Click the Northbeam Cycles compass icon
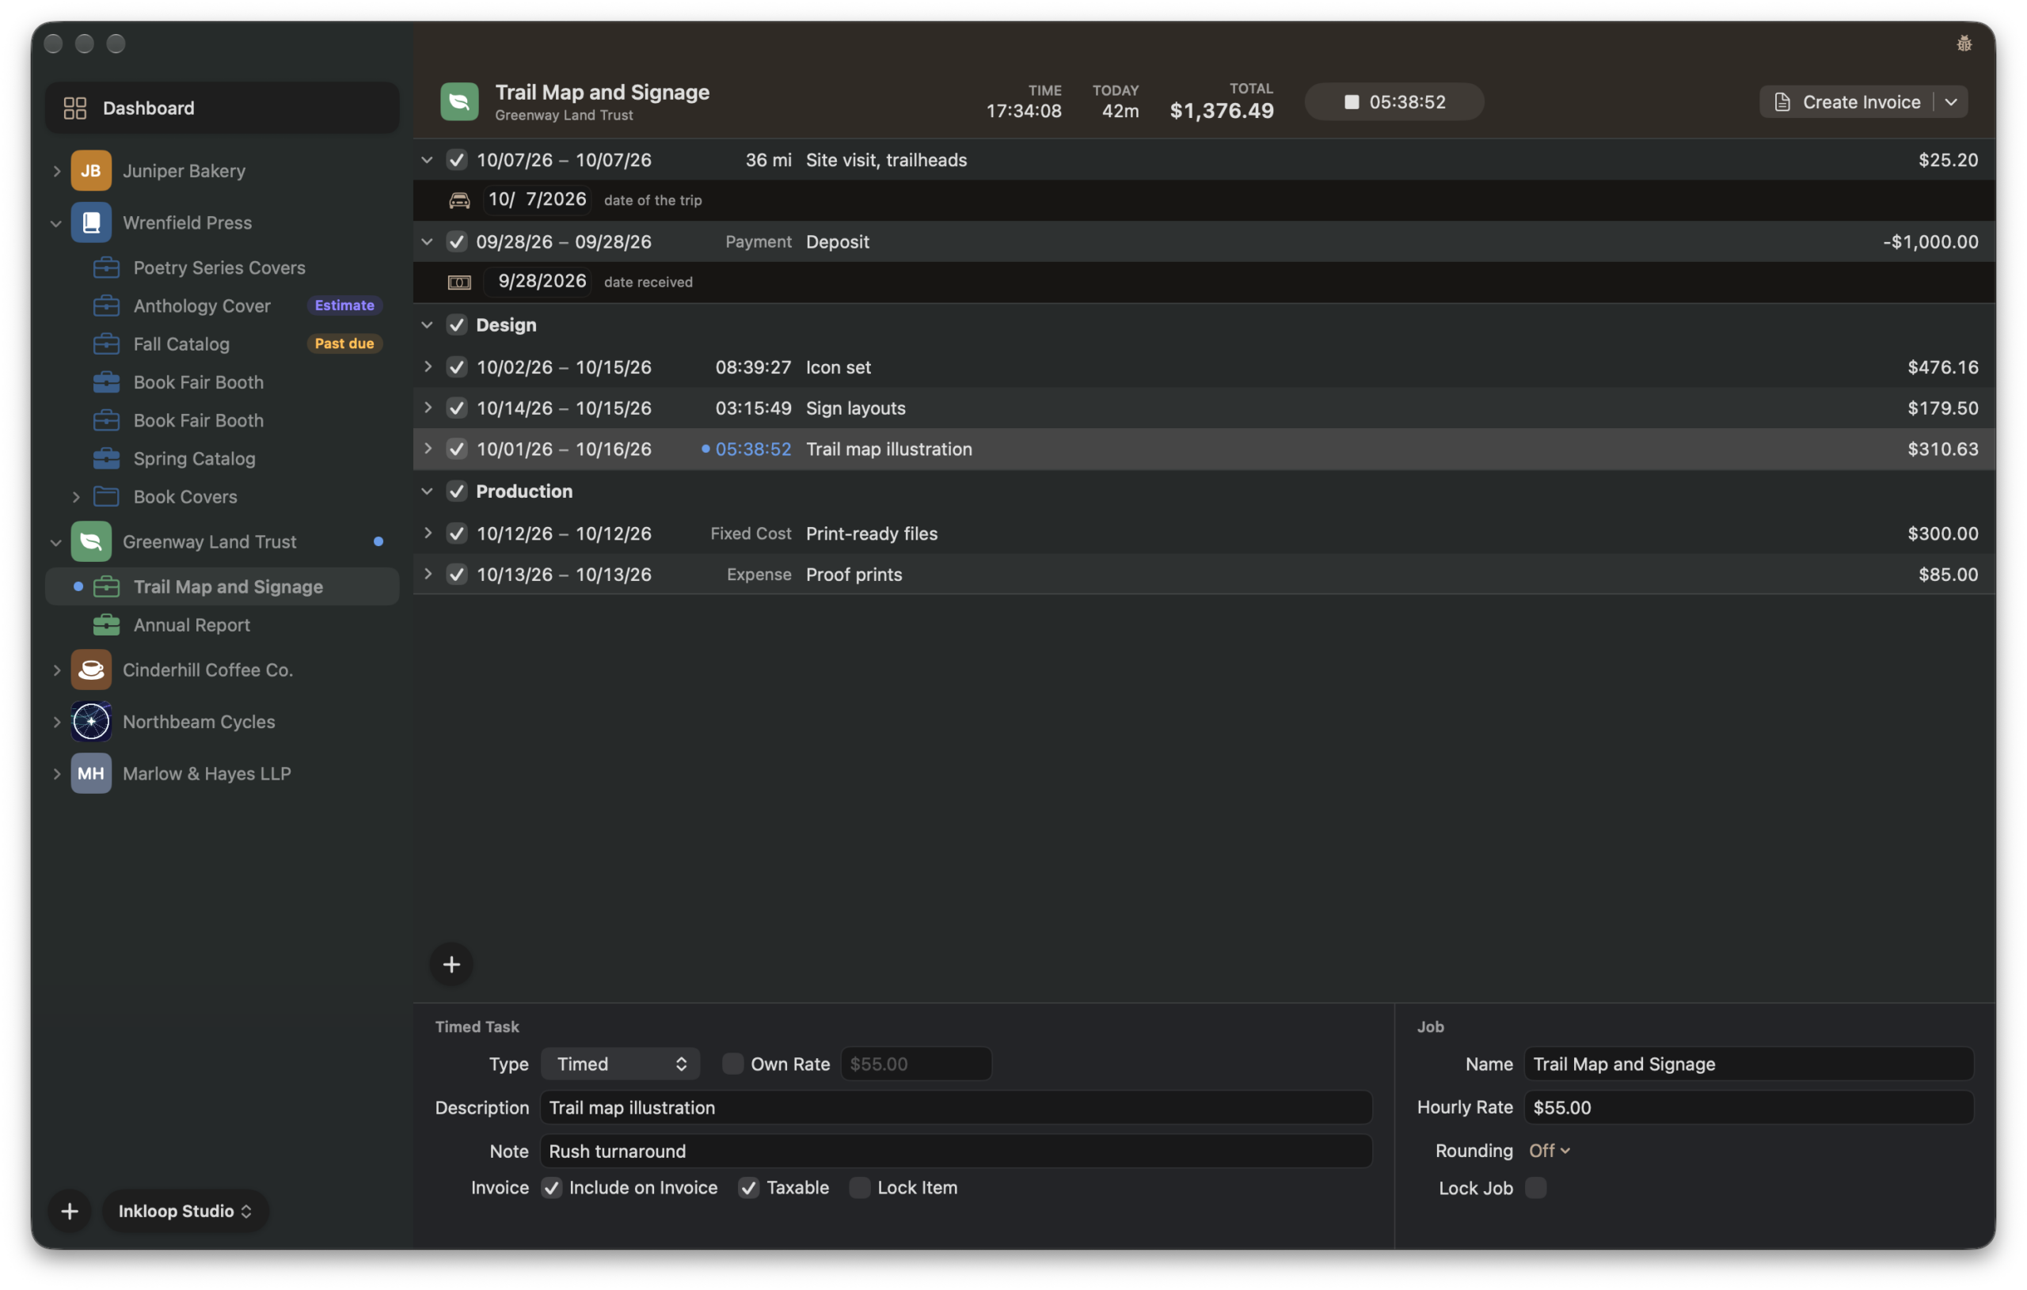 click(x=91, y=721)
